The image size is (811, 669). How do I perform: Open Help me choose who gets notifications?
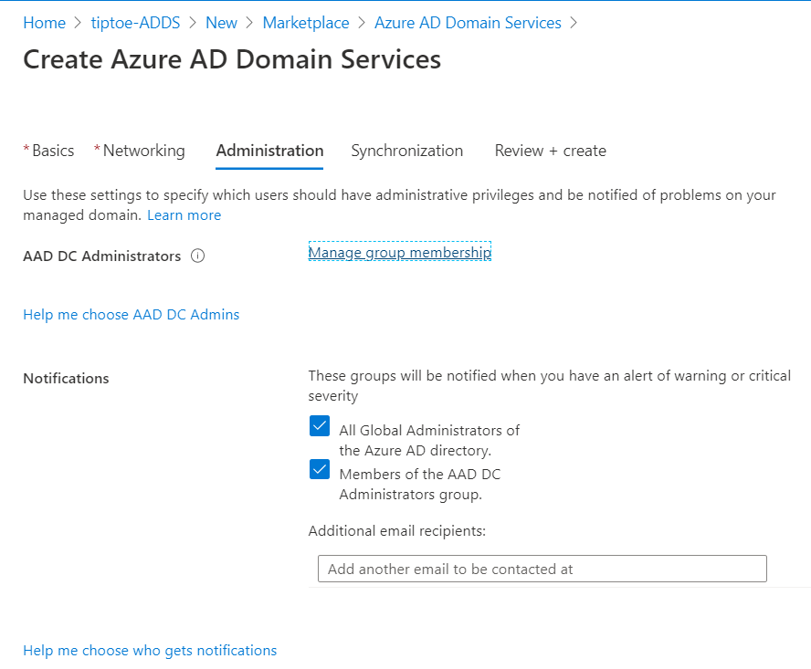click(150, 651)
